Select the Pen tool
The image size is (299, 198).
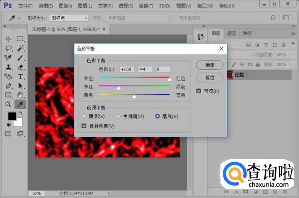(8, 86)
